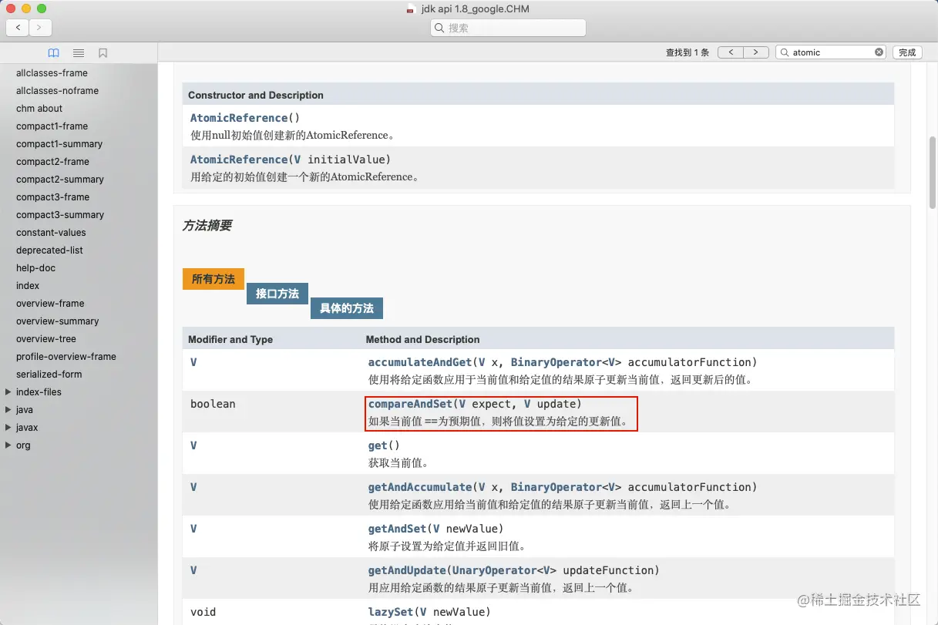
Task: Open the accumulateAndGet method link
Action: pos(420,362)
